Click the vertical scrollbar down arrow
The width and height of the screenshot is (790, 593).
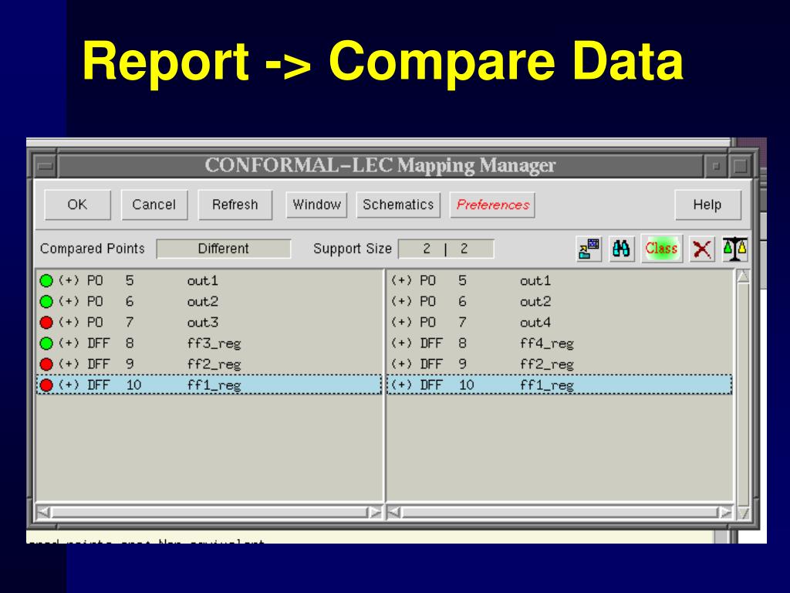743,513
